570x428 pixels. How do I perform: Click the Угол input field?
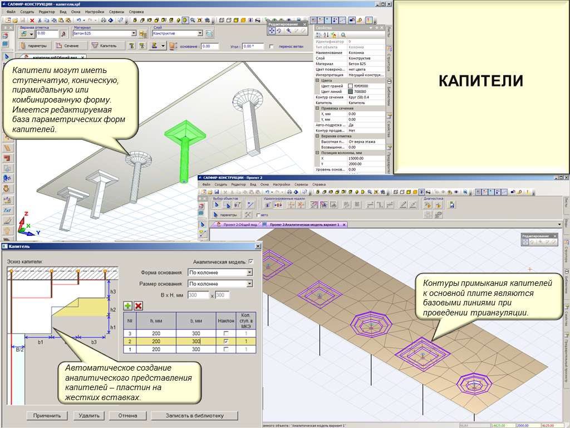254,46
